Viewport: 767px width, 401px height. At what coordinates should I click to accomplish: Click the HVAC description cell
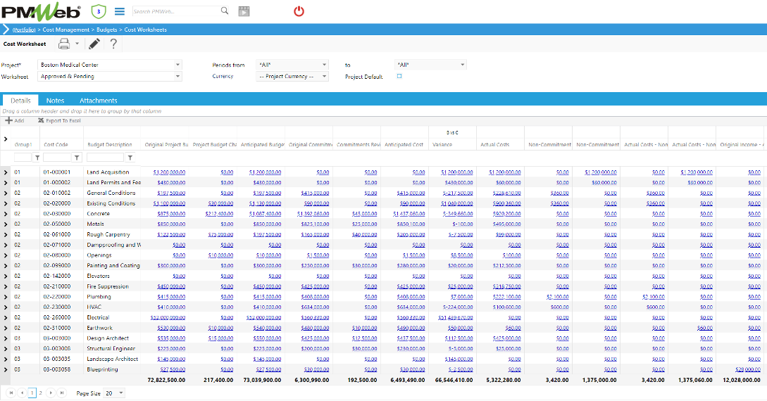94,307
